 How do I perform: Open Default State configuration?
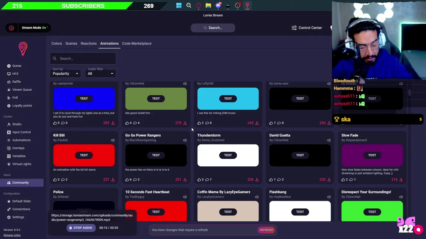(22, 201)
